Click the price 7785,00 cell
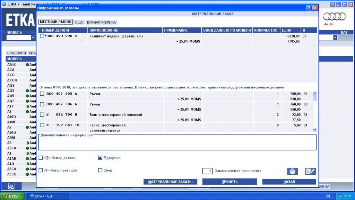 [x=293, y=41]
